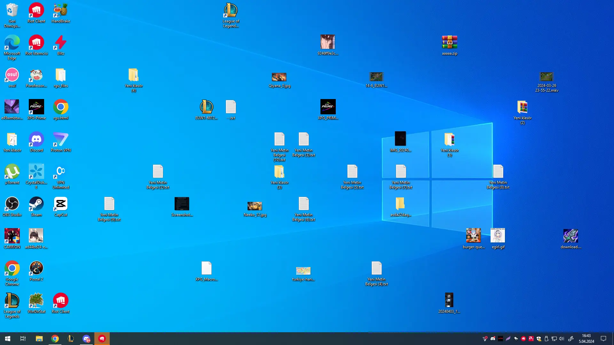Switch to Riot Client taskbar button
The height and width of the screenshot is (345, 614).
tap(102, 339)
